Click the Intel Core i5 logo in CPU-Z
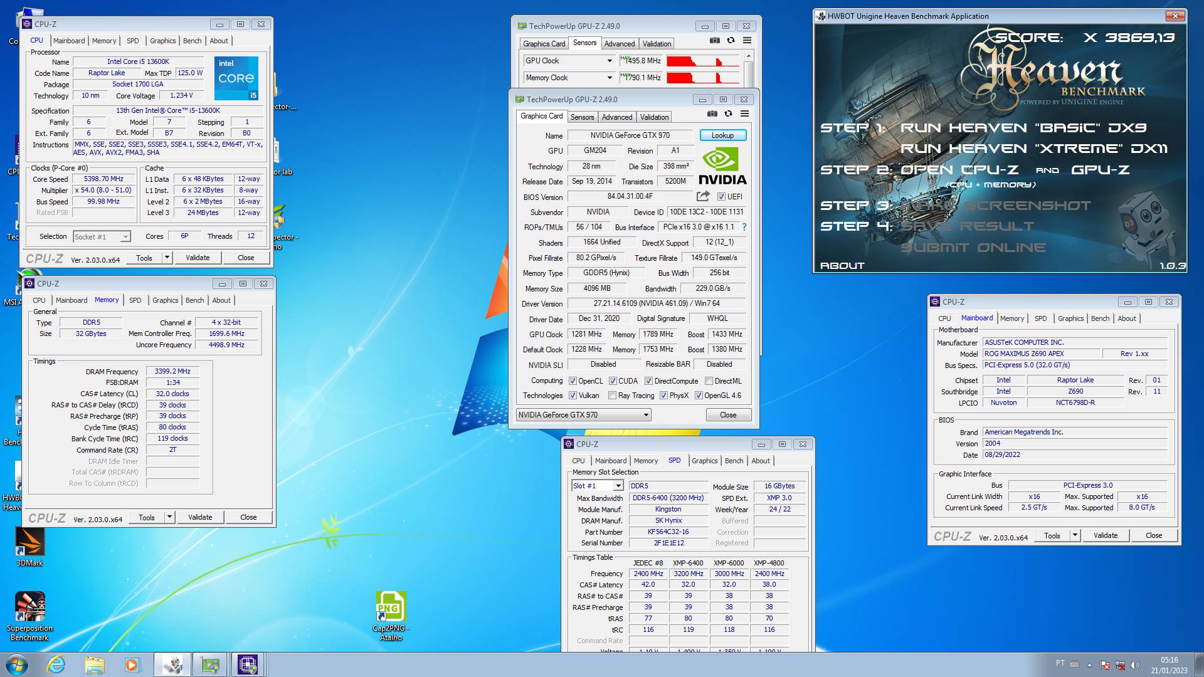1204x677 pixels. (x=236, y=78)
